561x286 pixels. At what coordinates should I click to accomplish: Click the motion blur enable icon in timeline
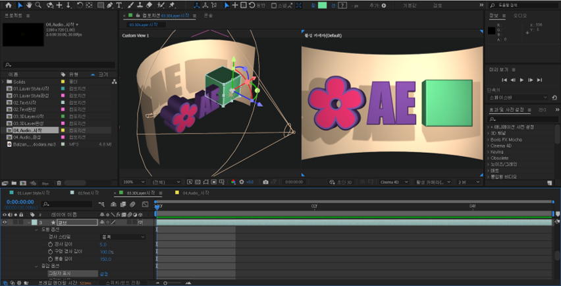point(132,204)
